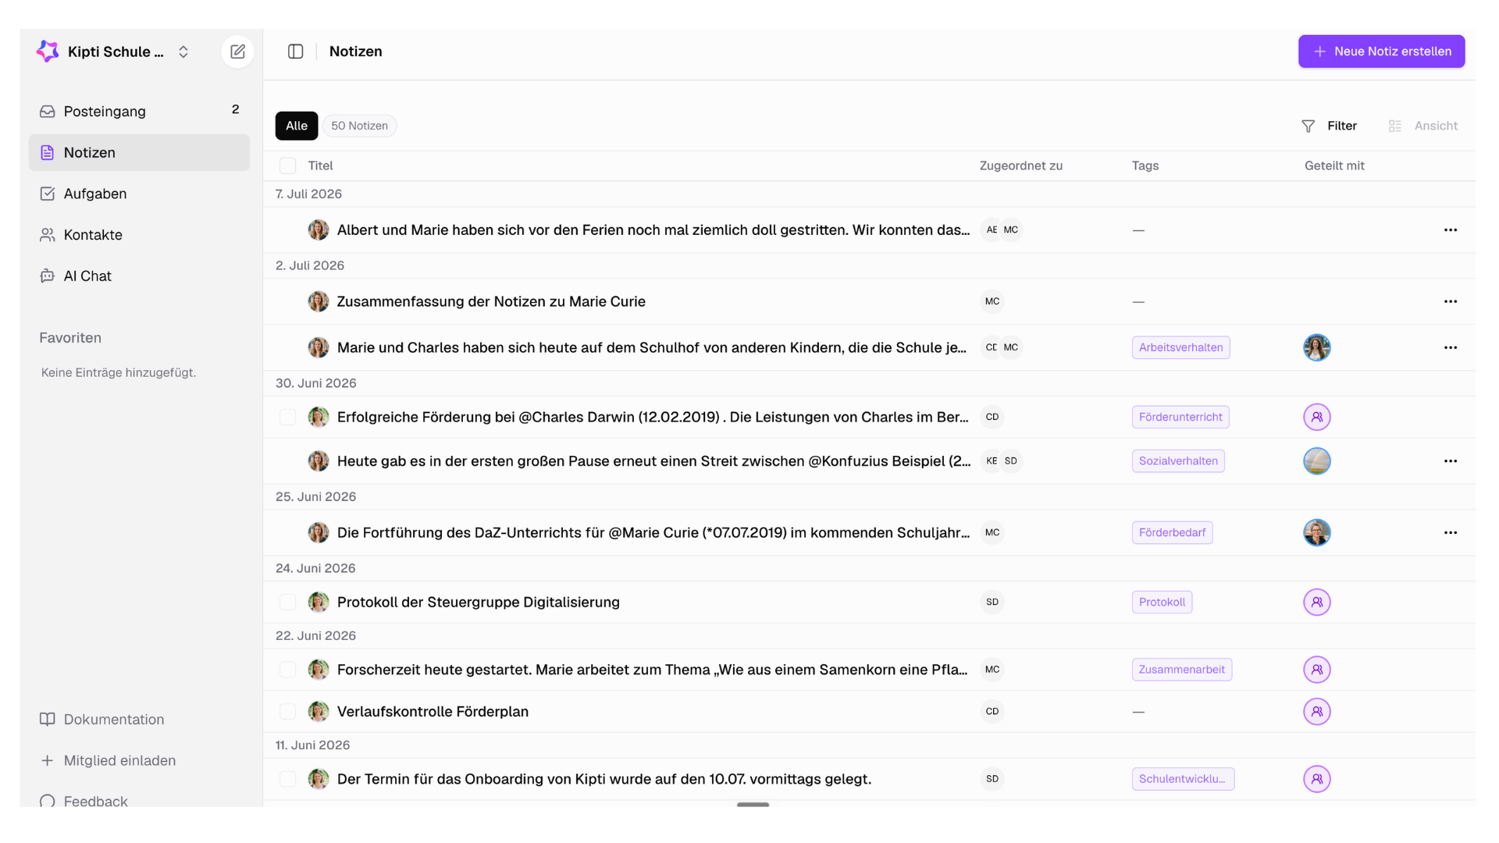The image size is (1499, 843).
Task: Click shared-with icon on Onboarding Termin row
Action: pyautogui.click(x=1317, y=779)
